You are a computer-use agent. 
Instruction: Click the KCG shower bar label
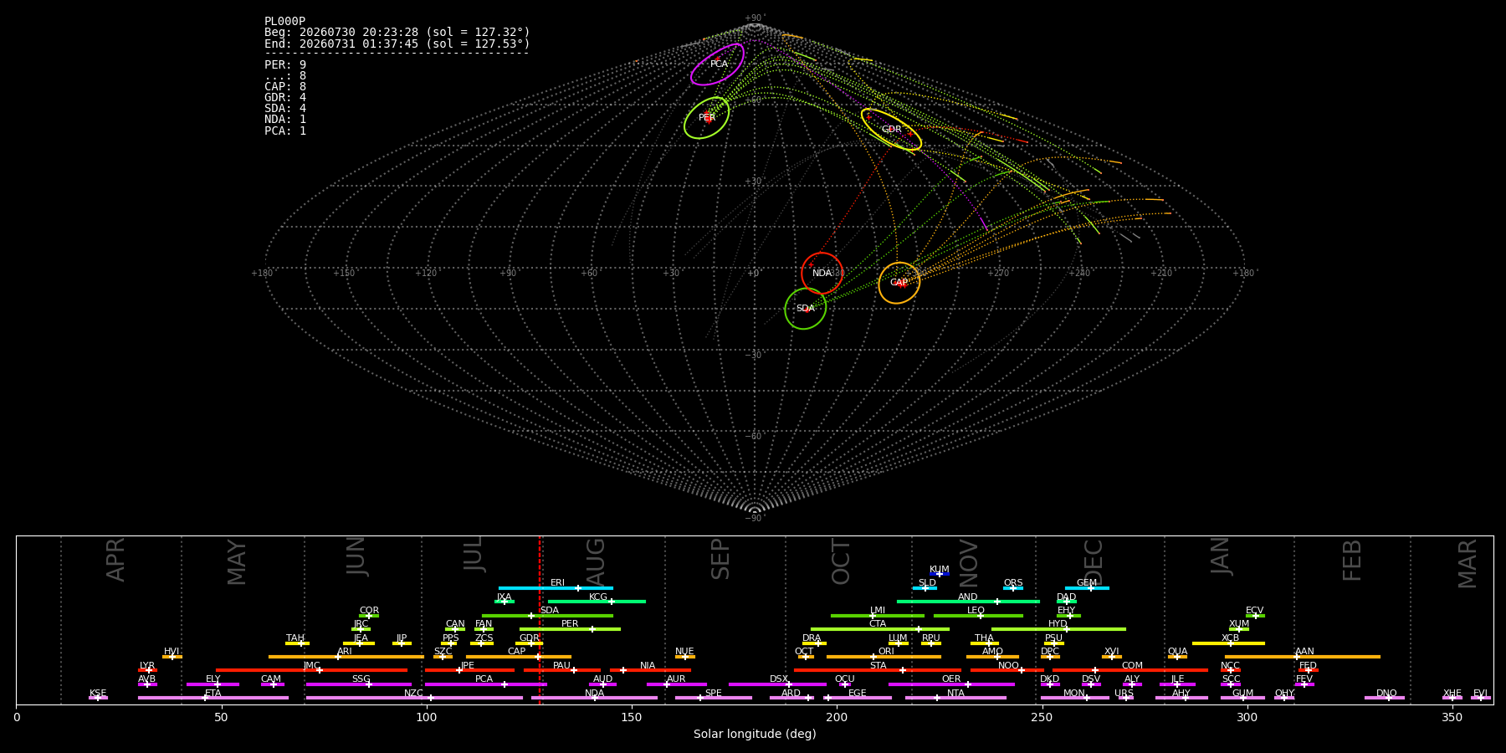598,597
